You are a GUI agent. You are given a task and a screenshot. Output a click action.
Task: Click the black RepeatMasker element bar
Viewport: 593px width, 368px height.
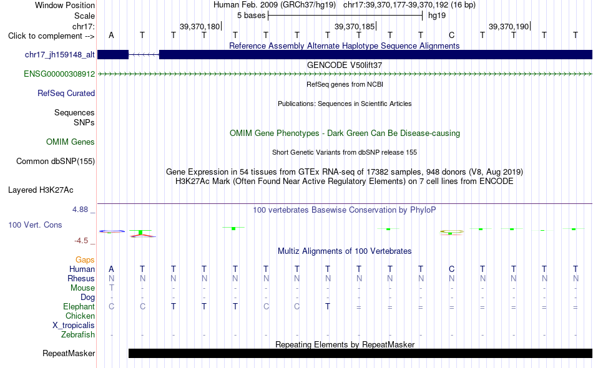(x=360, y=353)
